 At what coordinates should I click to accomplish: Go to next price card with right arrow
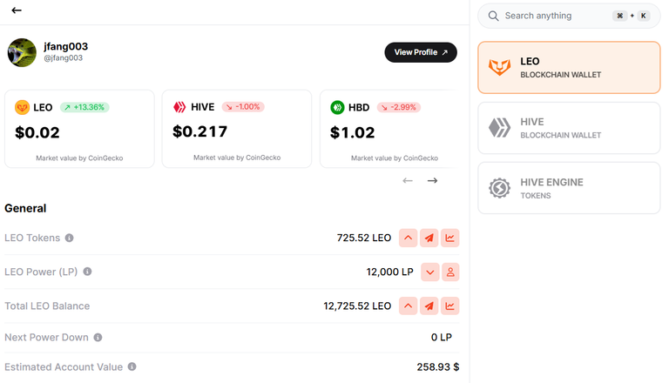(x=432, y=181)
